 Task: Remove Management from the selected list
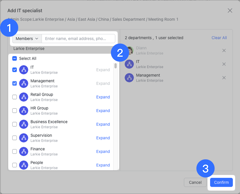click(224, 78)
